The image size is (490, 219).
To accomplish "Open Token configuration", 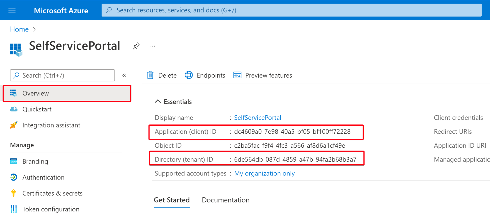I will [x=51, y=209].
